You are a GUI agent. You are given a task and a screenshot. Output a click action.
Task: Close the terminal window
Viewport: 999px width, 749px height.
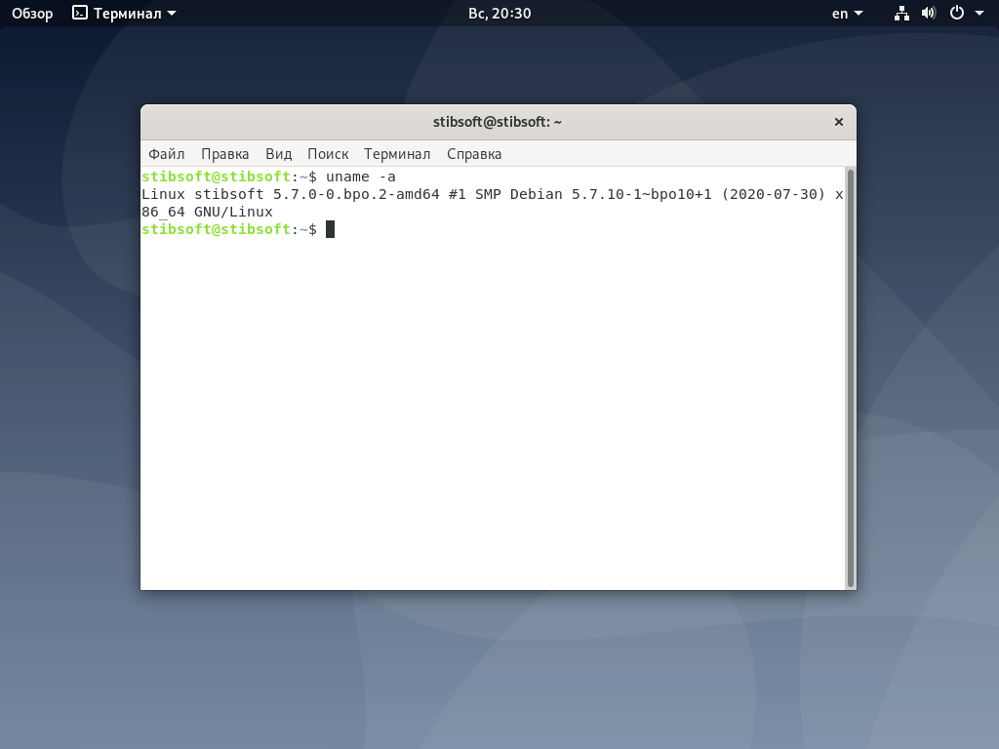click(x=838, y=122)
